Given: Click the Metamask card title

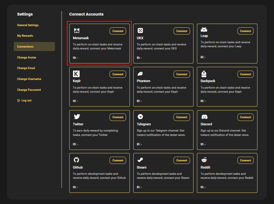Looking at the screenshot, I should pos(81,38).
